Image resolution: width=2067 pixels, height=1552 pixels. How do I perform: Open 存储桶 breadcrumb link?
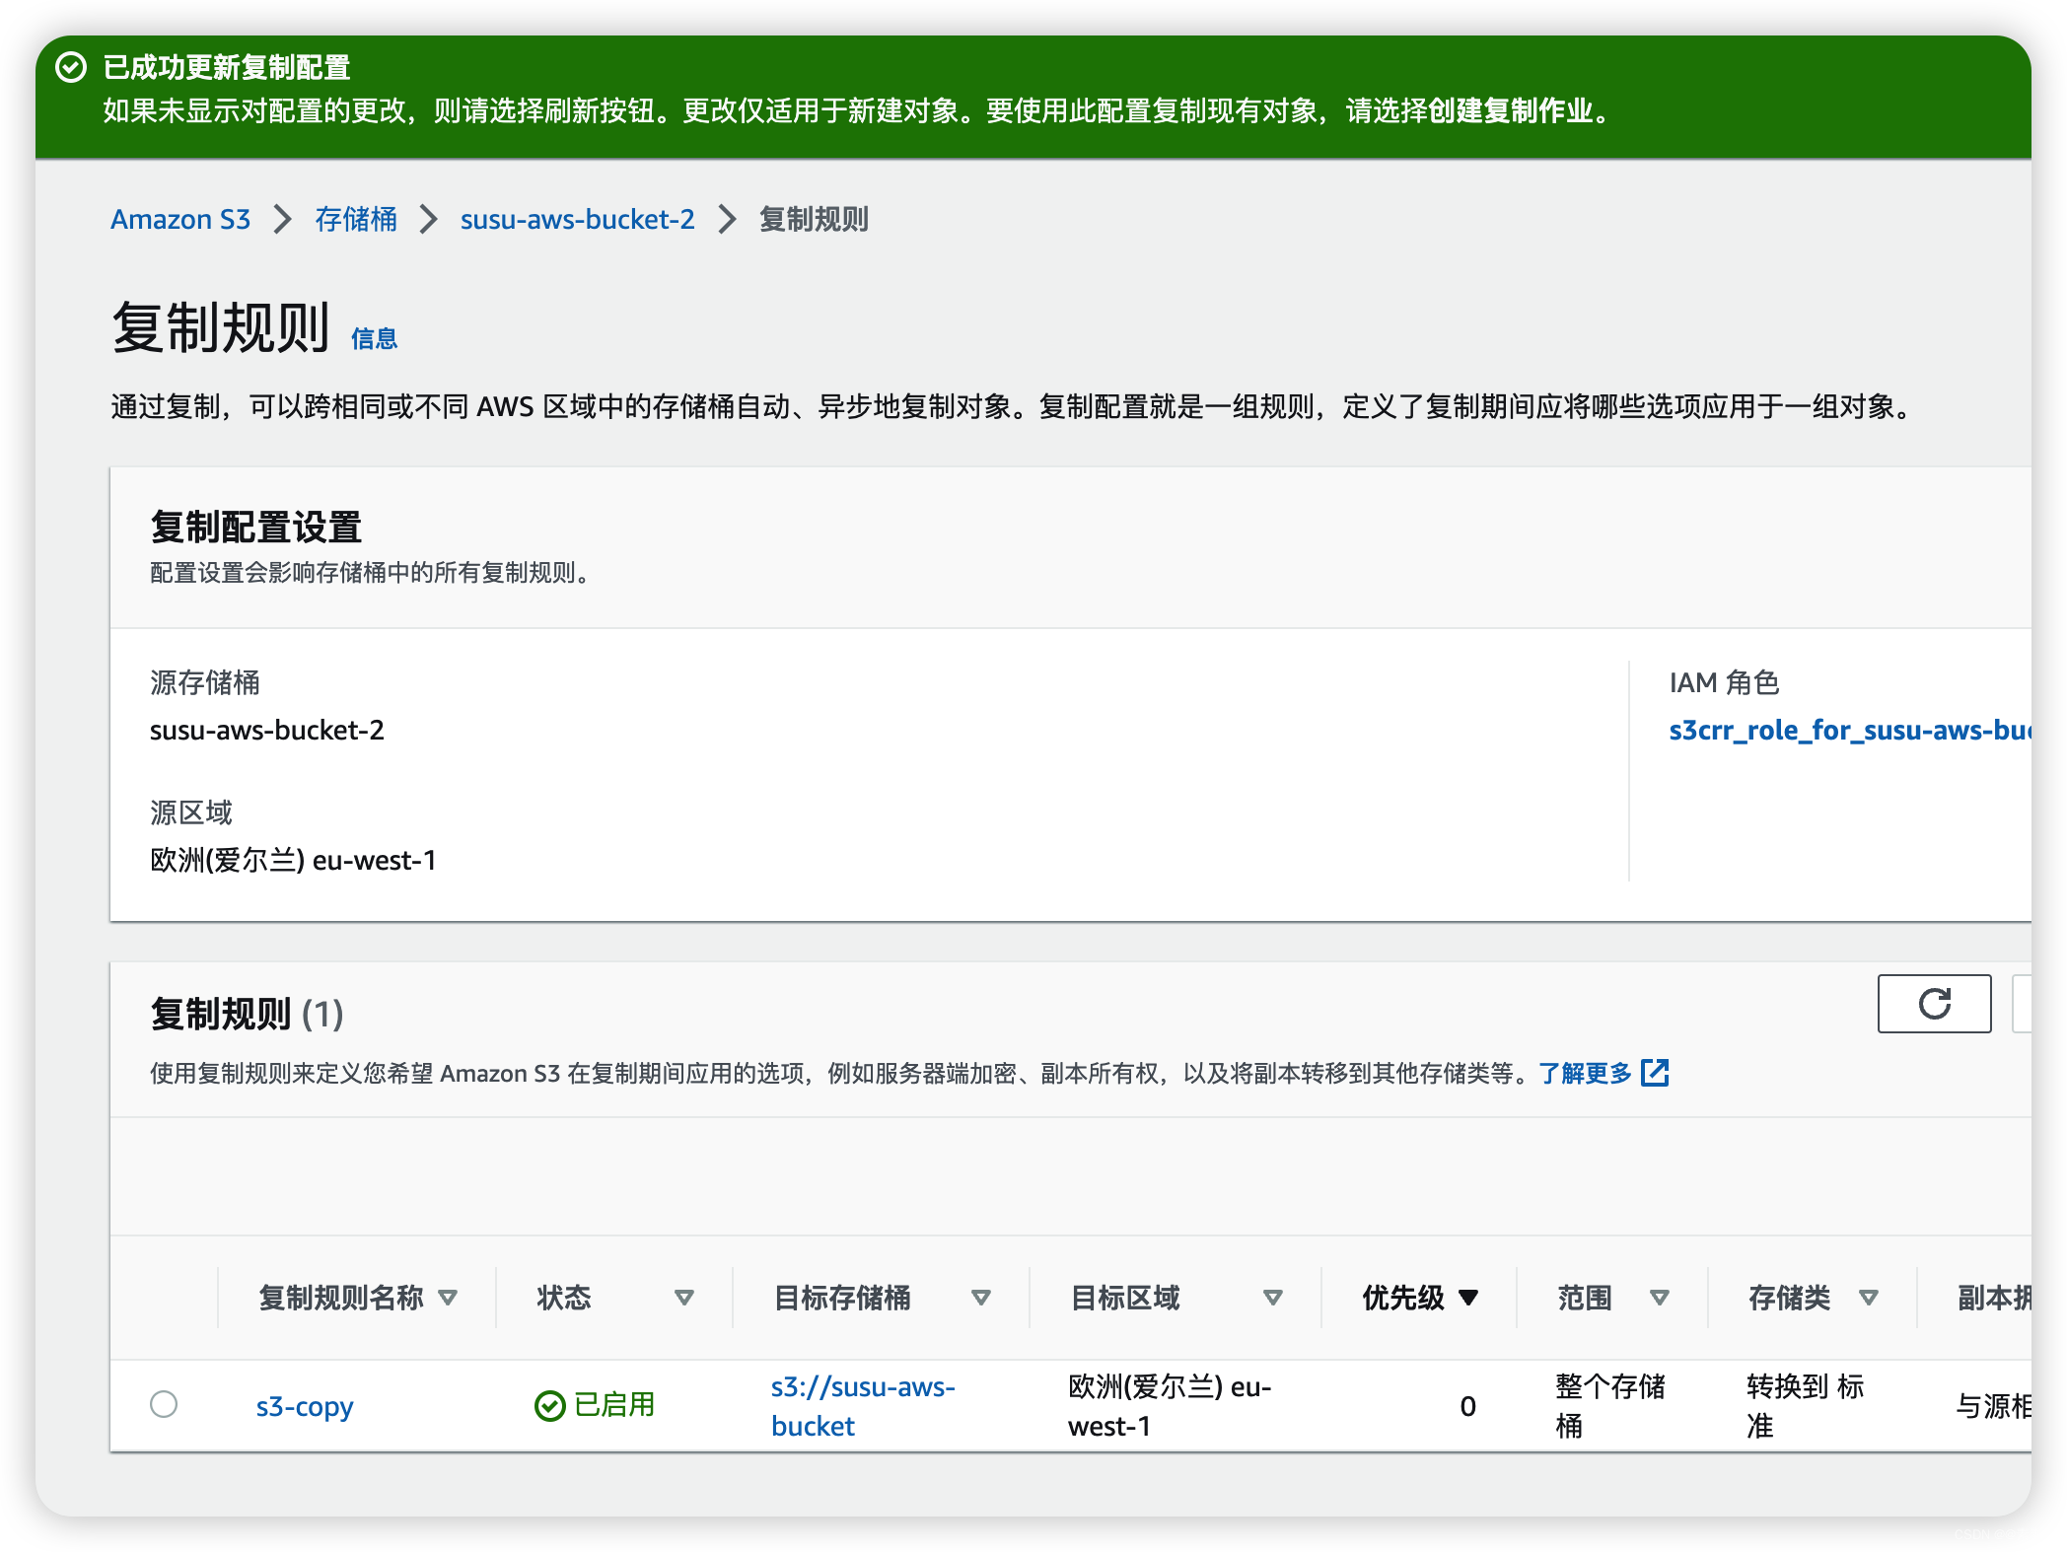356,219
